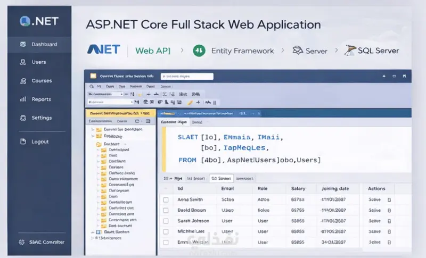The height and width of the screenshot is (258, 426).
Task: Select the highlighted white results tab
Action: pyautogui.click(x=221, y=179)
